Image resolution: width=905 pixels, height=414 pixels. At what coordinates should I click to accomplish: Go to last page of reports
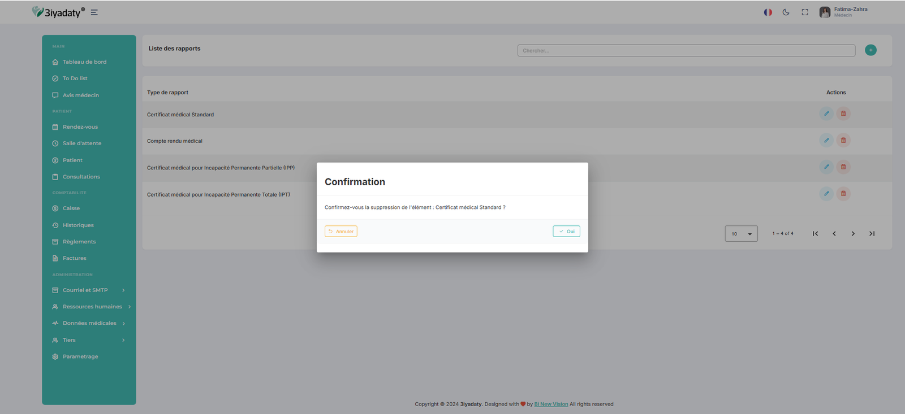coord(872,234)
